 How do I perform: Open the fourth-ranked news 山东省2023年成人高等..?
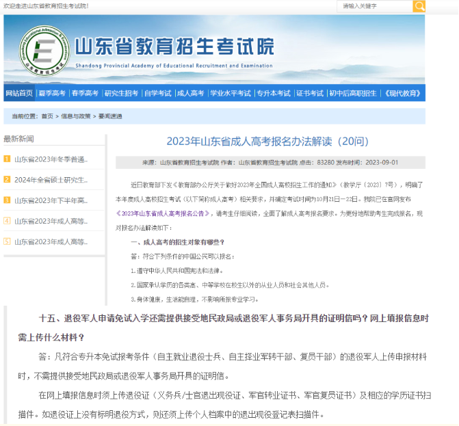[51, 221]
